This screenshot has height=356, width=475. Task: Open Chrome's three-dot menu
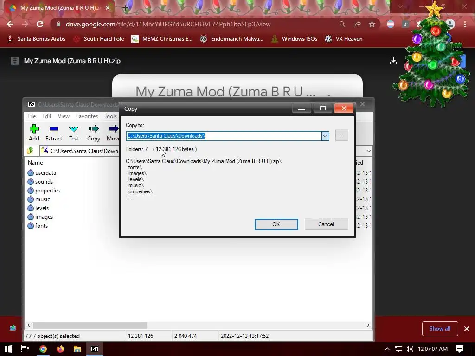coord(465,24)
